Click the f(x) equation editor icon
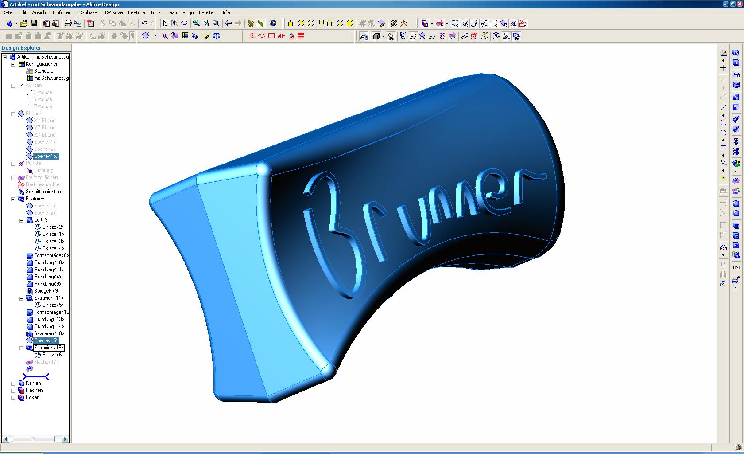The image size is (744, 454). (x=736, y=267)
